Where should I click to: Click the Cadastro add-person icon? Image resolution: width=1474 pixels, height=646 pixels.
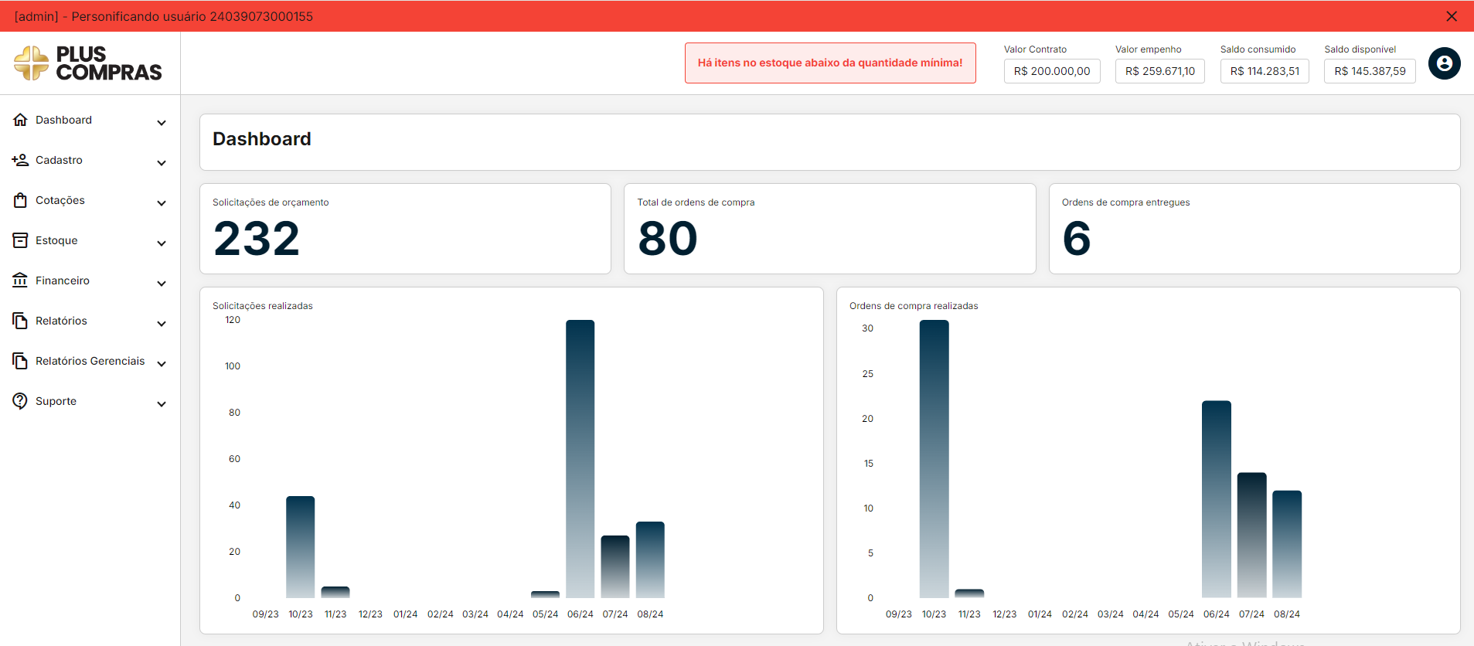20,160
